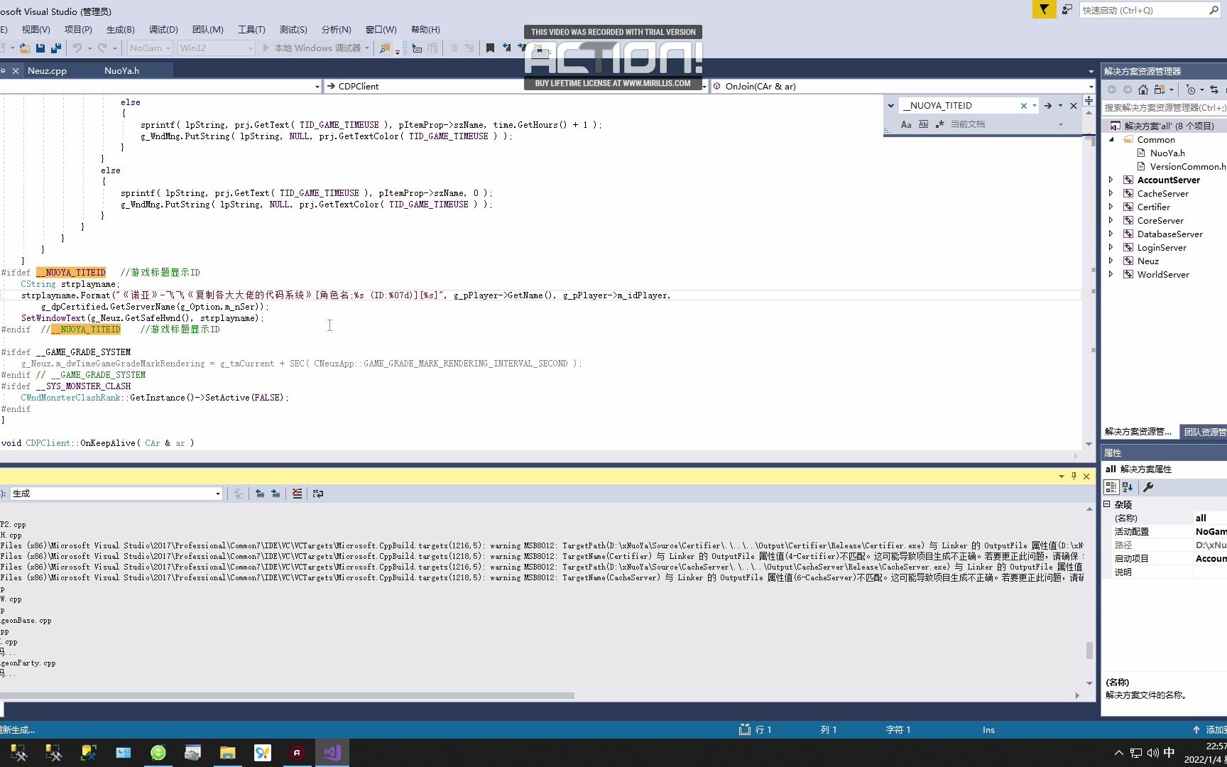Open OnJoin member function dropdown
Screen dimensions: 1227x767
(902, 87)
